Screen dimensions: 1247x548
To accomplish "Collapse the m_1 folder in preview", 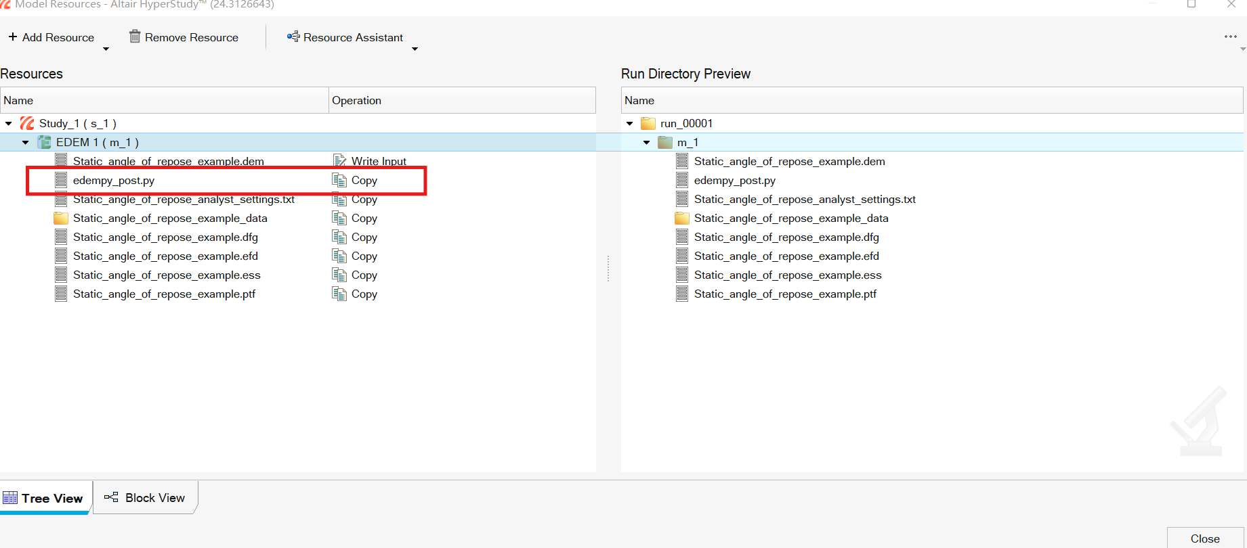I will 647,142.
